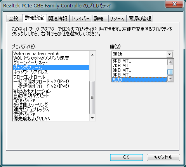Open the リソース tab
Image resolution: width=186 pixels, height=167 pixels.
point(117,19)
